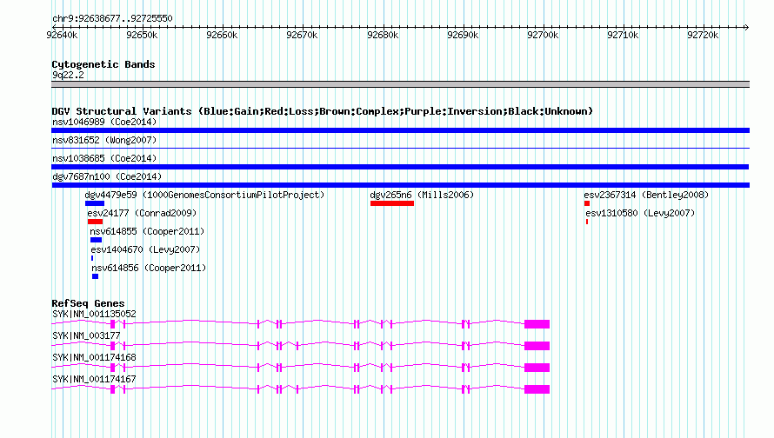
Task: Click the large last exon of SYK|NM_001174167
Action: 537,389
